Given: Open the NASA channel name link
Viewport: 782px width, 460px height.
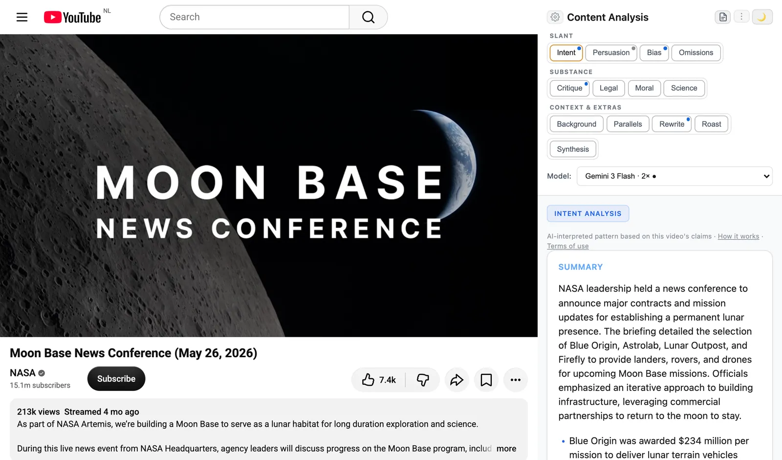Looking at the screenshot, I should point(22,373).
